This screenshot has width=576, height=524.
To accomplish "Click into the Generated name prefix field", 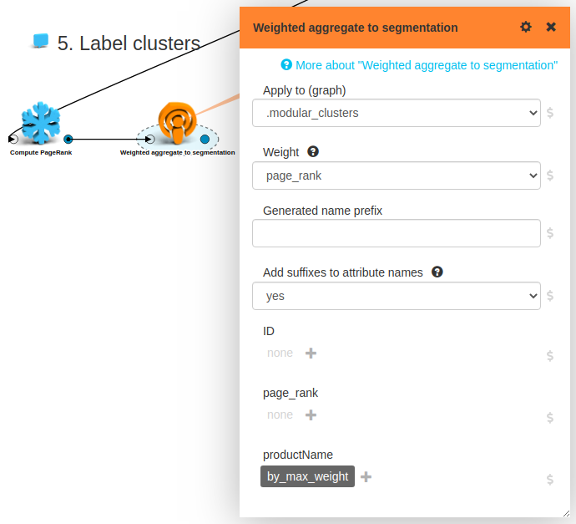I will pyautogui.click(x=397, y=233).
